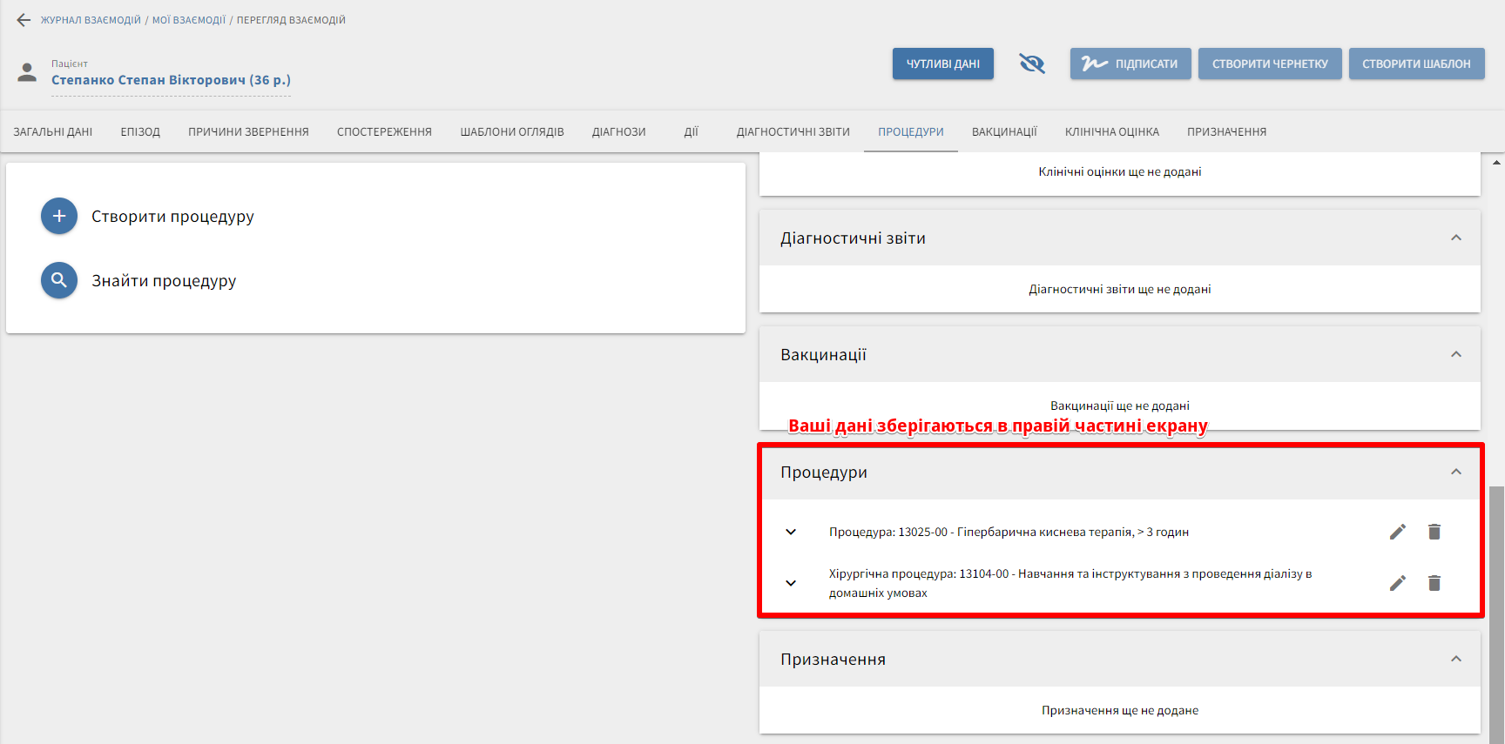
Task: Delete surgical procedure 13104-00 trash icon
Action: click(x=1434, y=583)
